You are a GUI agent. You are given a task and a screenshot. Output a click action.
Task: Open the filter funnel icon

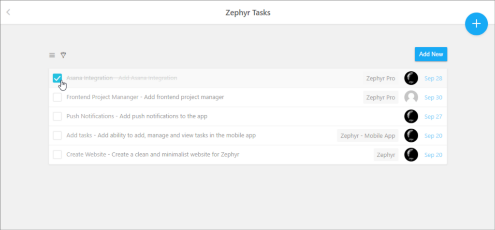pos(63,55)
